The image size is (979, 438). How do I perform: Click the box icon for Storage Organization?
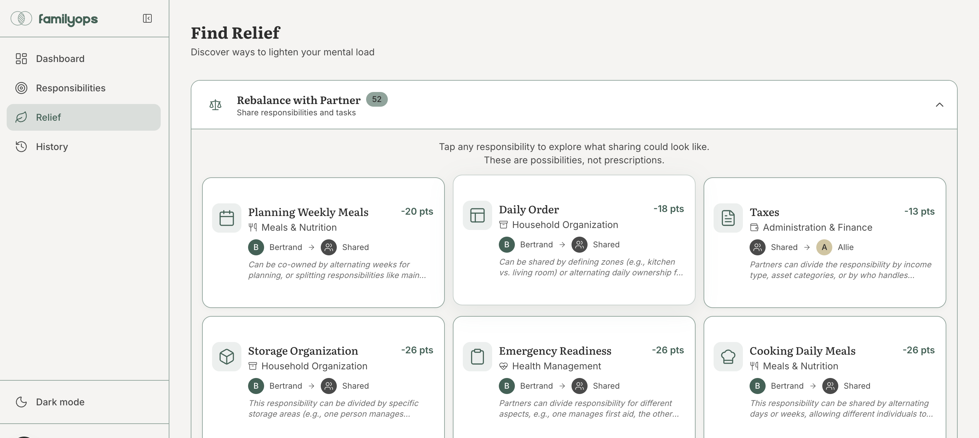226,357
